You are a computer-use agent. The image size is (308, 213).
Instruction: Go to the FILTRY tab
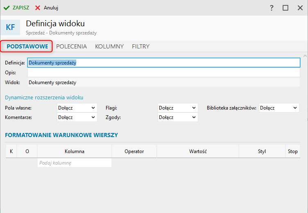(x=140, y=46)
